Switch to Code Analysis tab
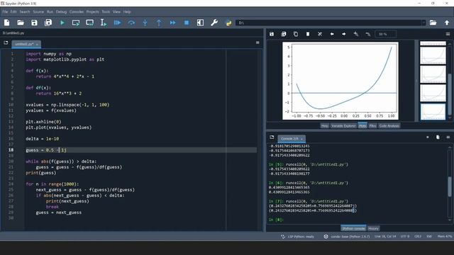The height and width of the screenshot is (255, 454). pos(389,126)
